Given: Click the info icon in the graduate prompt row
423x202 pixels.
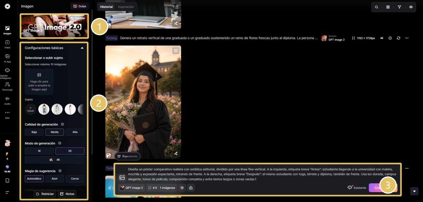Looking at the screenshot, I should [390, 38].
